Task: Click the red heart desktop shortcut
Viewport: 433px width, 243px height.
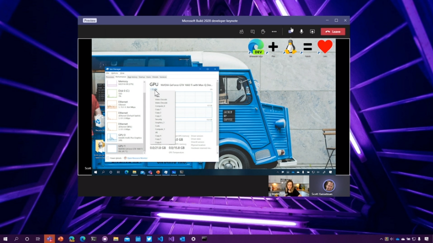Action: point(325,47)
